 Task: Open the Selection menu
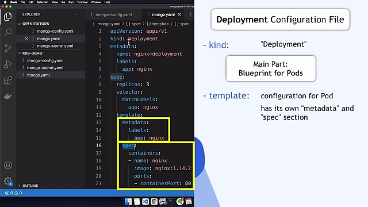coord(43,2)
